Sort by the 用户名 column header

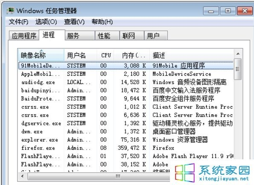(x=81, y=55)
